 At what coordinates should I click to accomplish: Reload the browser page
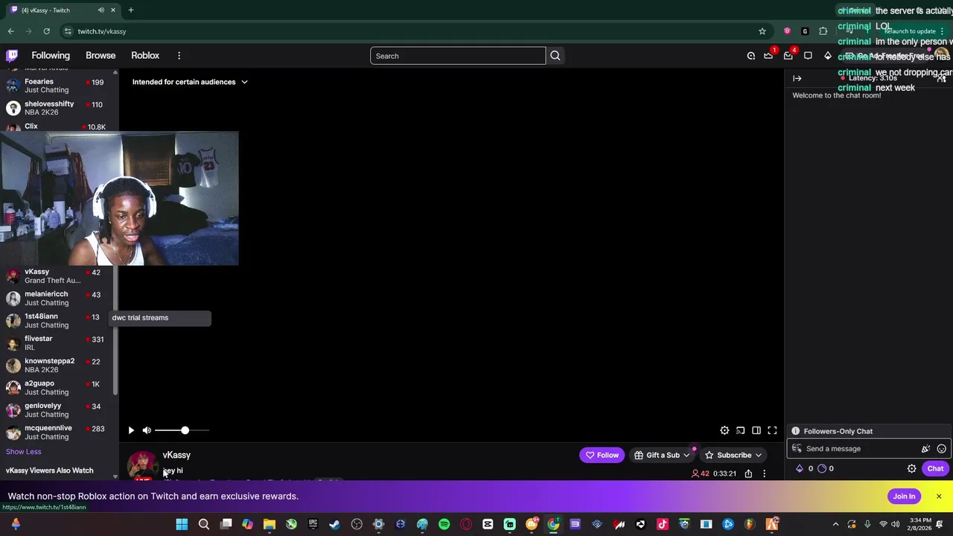pyautogui.click(x=46, y=31)
